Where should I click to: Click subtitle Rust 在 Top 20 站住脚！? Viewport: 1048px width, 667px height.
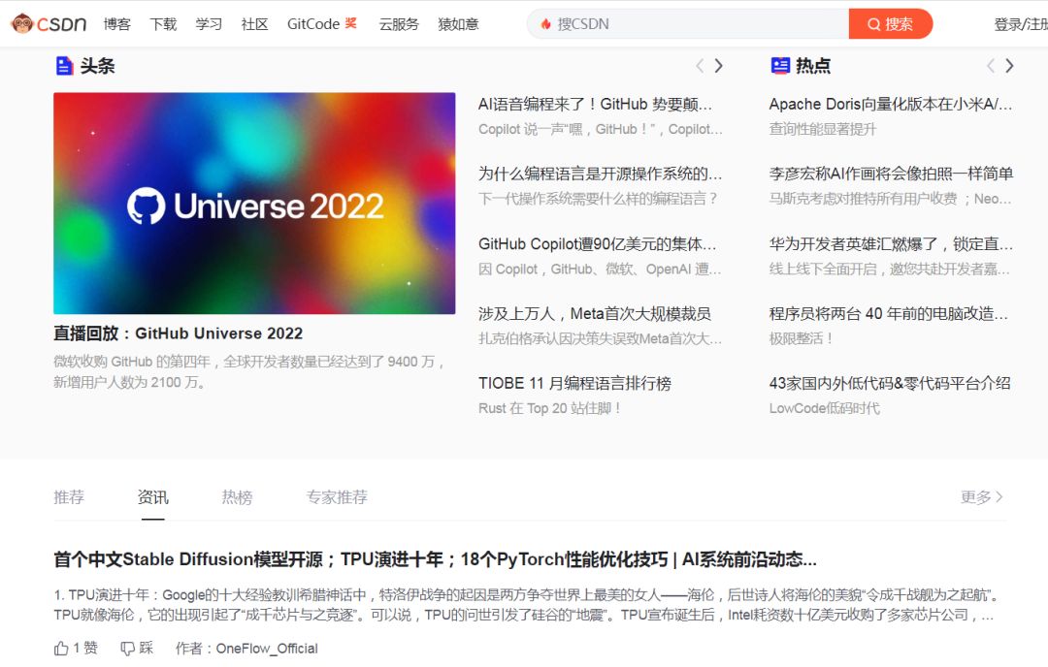[549, 408]
